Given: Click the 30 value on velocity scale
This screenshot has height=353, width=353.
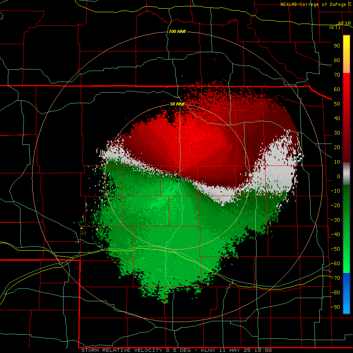Looking at the screenshot, I should (x=337, y=133).
